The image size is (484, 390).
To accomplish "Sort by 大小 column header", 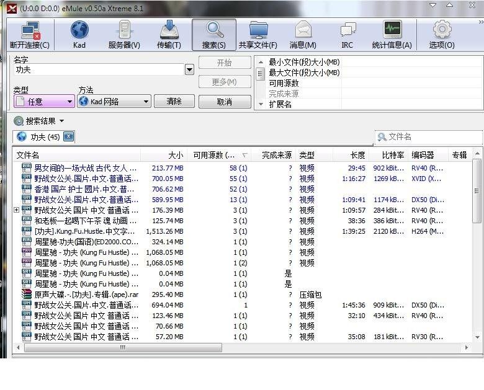I will (164, 155).
